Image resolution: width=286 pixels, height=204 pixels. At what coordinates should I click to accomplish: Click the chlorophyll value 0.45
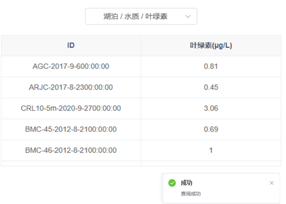211,87
